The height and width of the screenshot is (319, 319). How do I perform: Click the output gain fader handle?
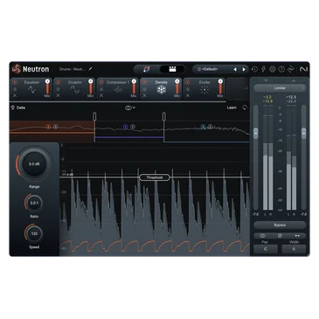(303, 133)
